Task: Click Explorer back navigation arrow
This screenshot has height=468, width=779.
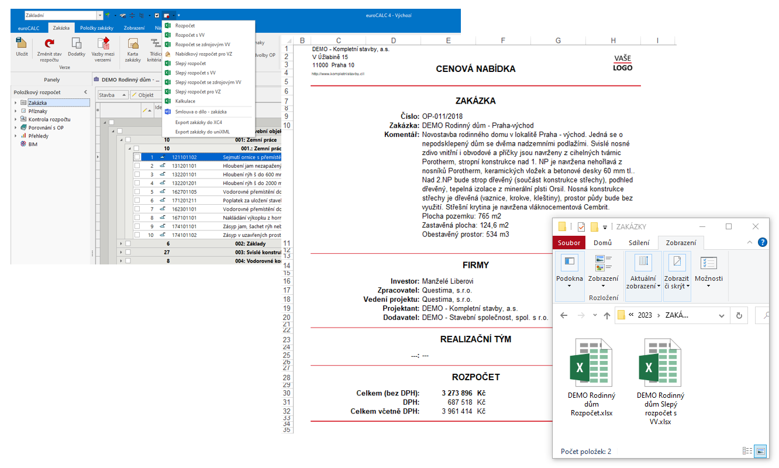Action: click(564, 315)
